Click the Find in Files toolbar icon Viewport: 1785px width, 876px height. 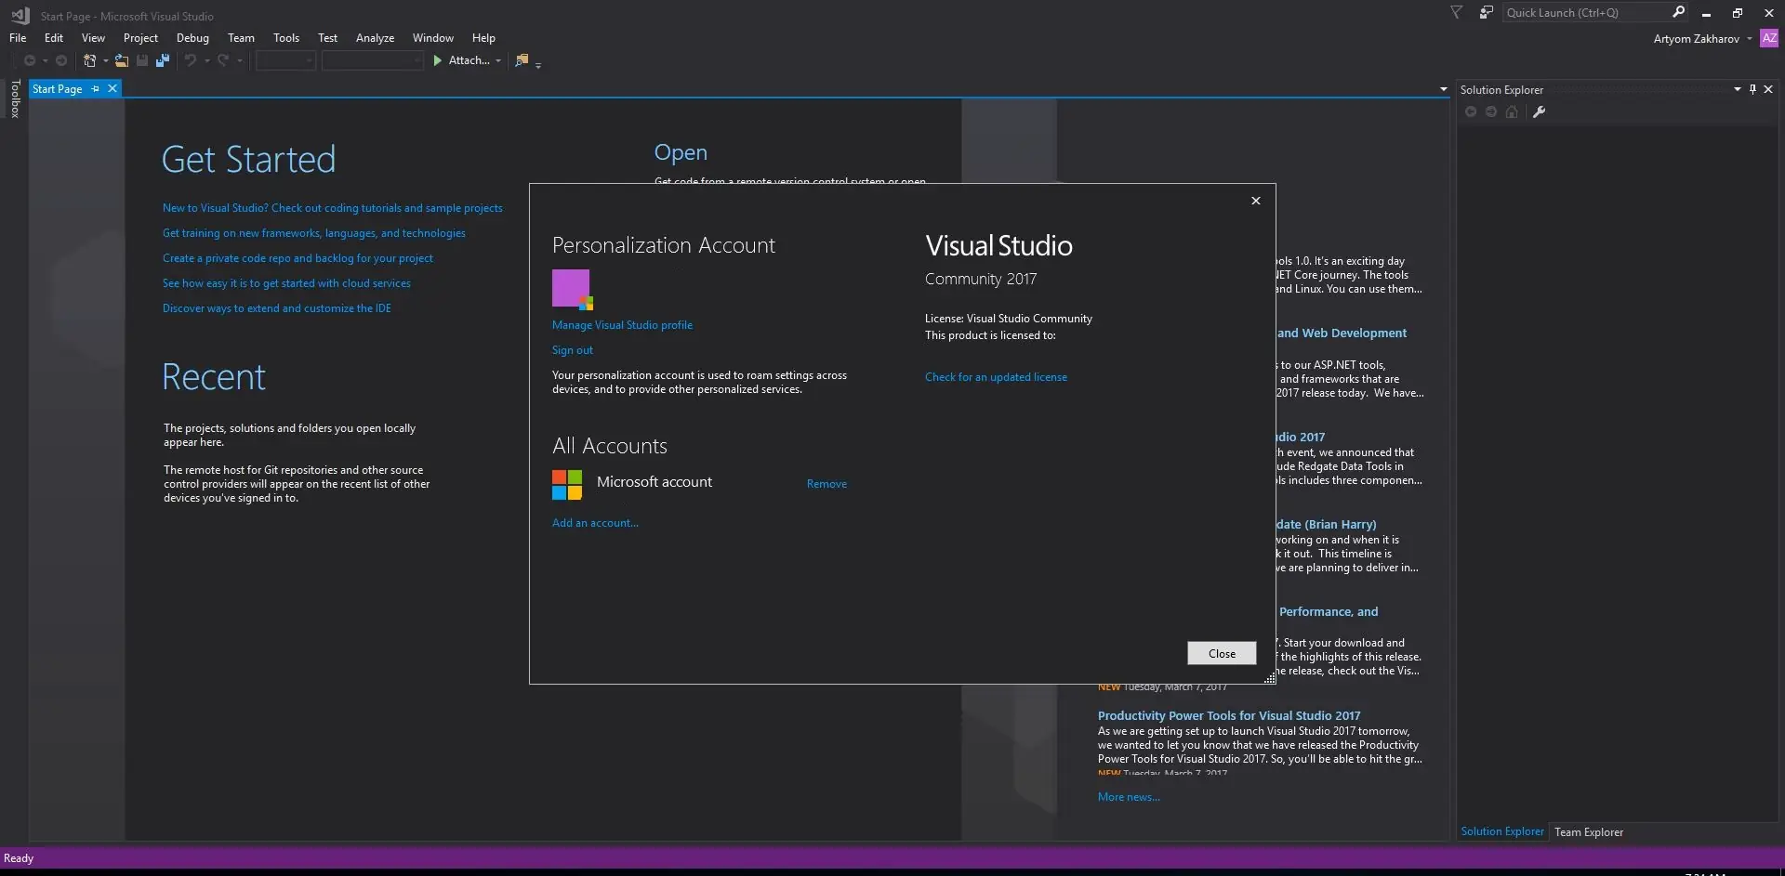[522, 60]
